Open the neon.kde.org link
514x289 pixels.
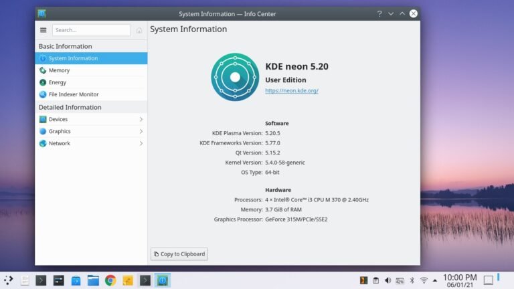[x=292, y=90]
